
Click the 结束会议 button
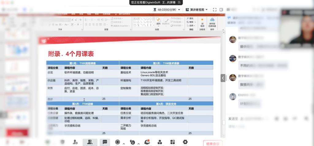click(213, 143)
